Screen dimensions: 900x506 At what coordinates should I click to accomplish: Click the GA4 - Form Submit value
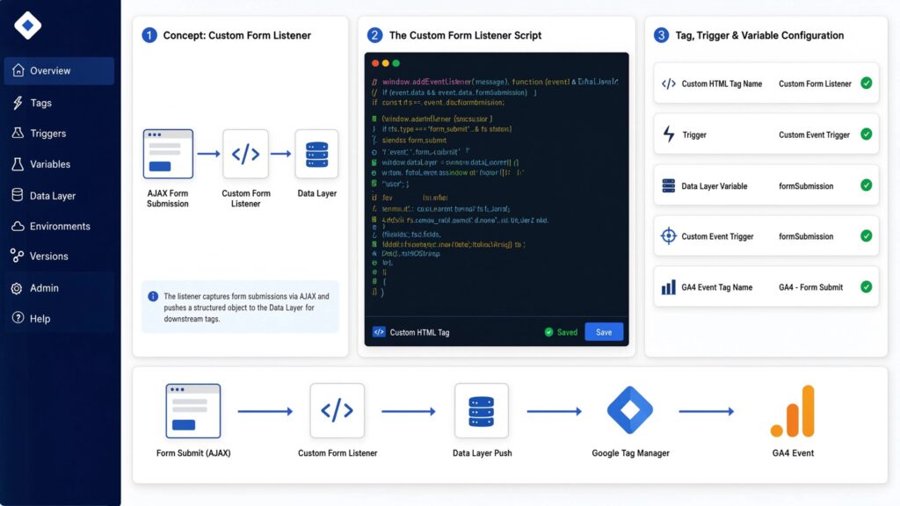coord(810,287)
